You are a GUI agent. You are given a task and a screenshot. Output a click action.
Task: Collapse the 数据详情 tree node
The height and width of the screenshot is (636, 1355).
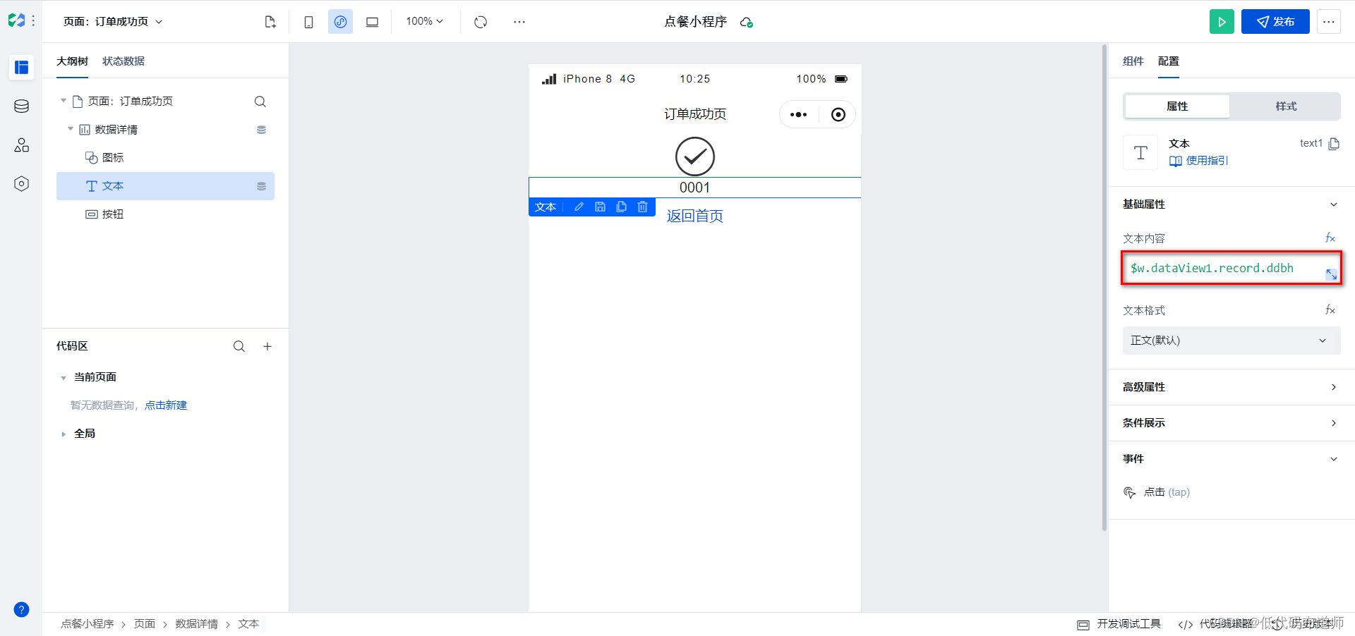(71, 129)
